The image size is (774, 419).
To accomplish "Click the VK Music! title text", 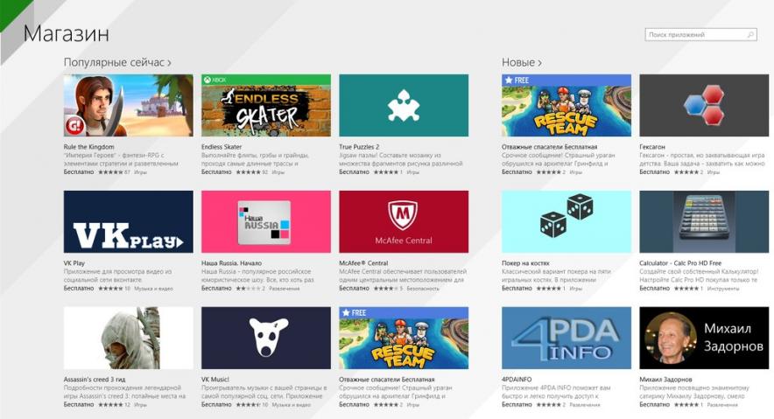I will (215, 380).
